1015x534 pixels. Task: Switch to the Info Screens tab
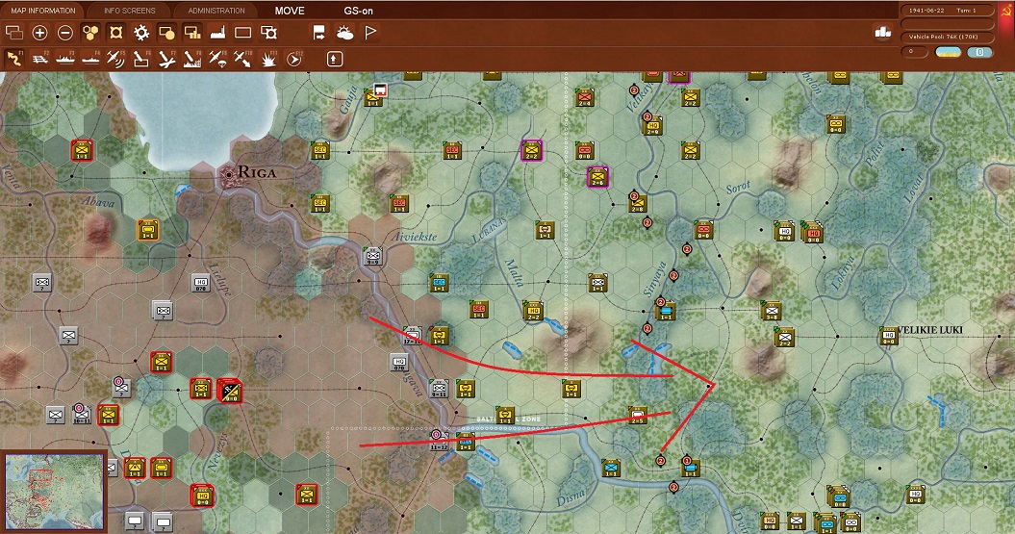tap(130, 11)
